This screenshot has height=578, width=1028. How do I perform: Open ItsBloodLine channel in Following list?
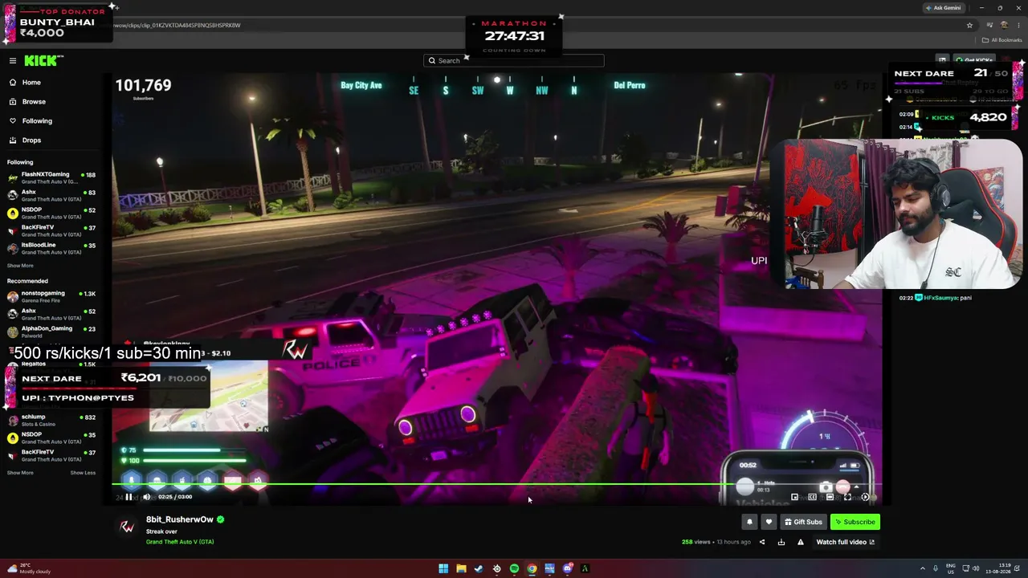(52, 248)
